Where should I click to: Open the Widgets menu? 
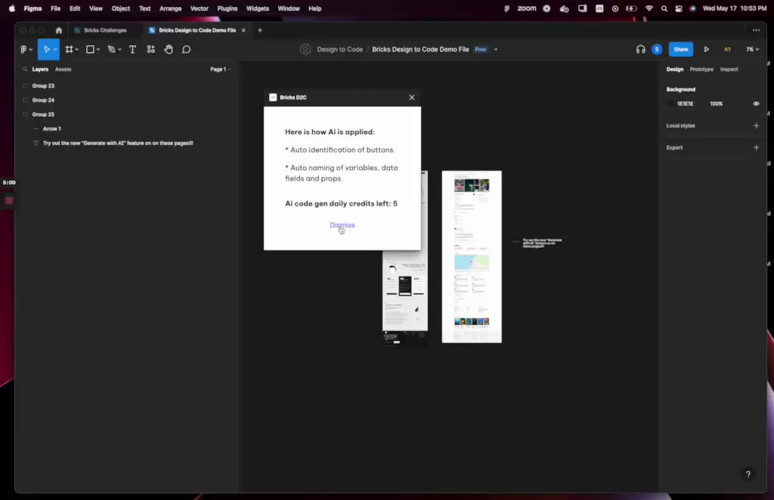click(258, 8)
